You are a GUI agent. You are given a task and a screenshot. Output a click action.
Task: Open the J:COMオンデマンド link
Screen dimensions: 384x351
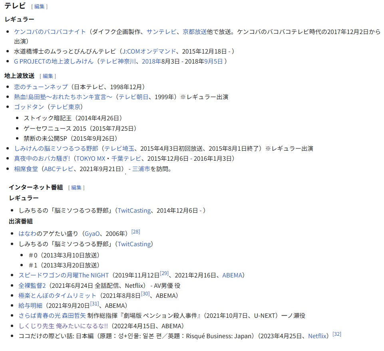[149, 52]
